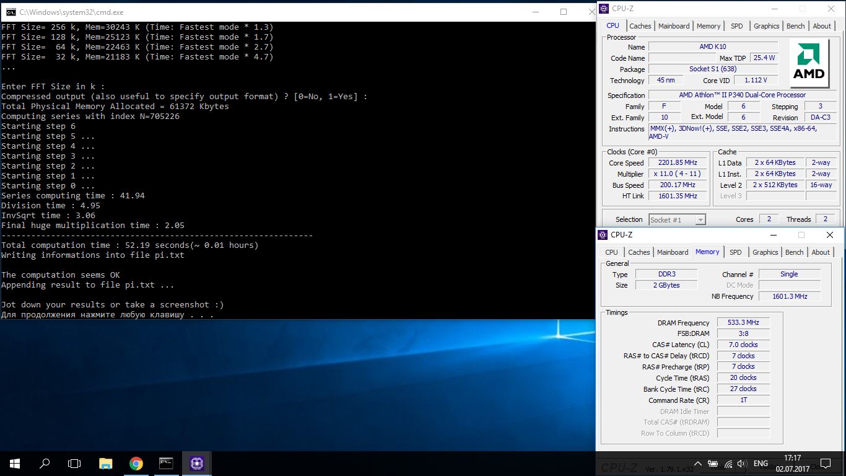Select Bench tab in CPU-Z processor window

[796, 26]
